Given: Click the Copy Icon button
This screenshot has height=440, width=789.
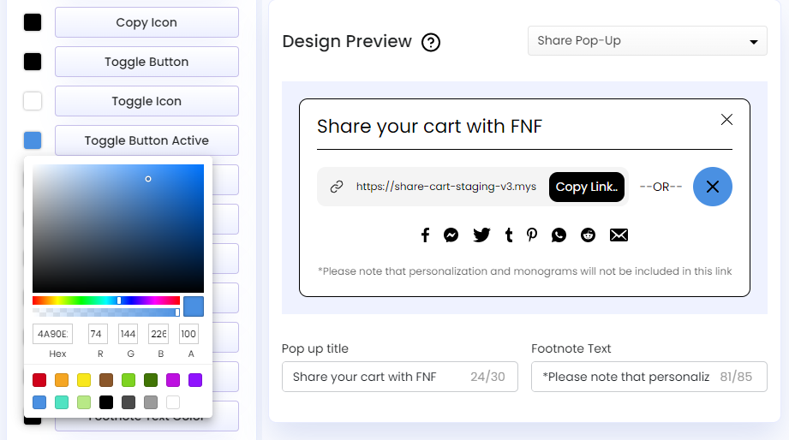Looking at the screenshot, I should click(146, 22).
